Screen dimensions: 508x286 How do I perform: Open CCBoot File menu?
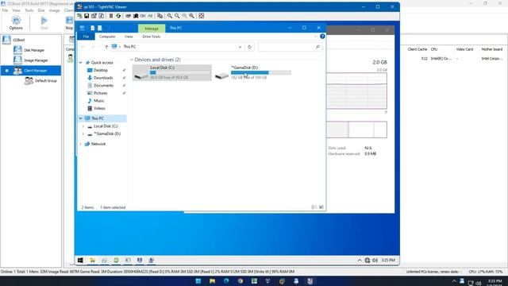(x=5, y=10)
